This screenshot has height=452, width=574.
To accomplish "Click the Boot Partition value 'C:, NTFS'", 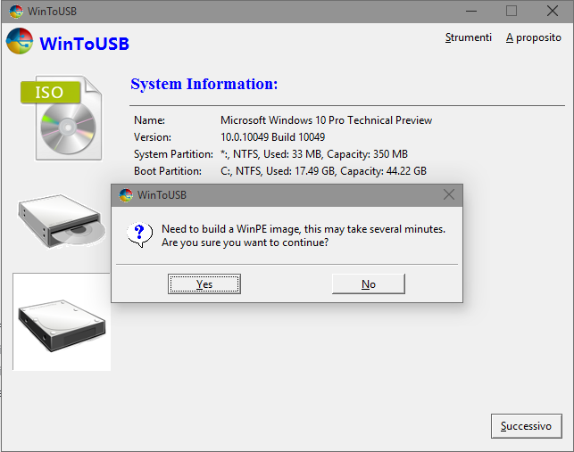I will [324, 171].
